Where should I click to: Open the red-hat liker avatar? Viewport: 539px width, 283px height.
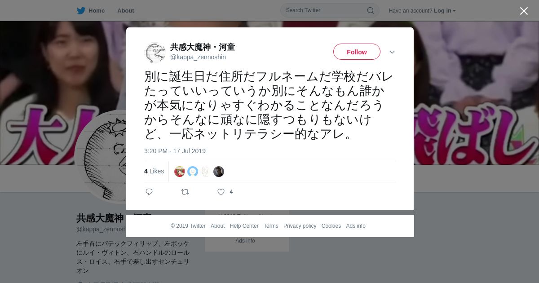pyautogui.click(x=180, y=172)
